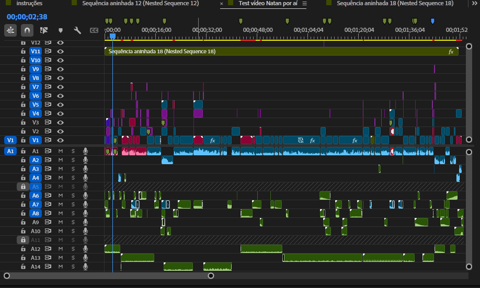Solo audio track A10

pyautogui.click(x=73, y=231)
